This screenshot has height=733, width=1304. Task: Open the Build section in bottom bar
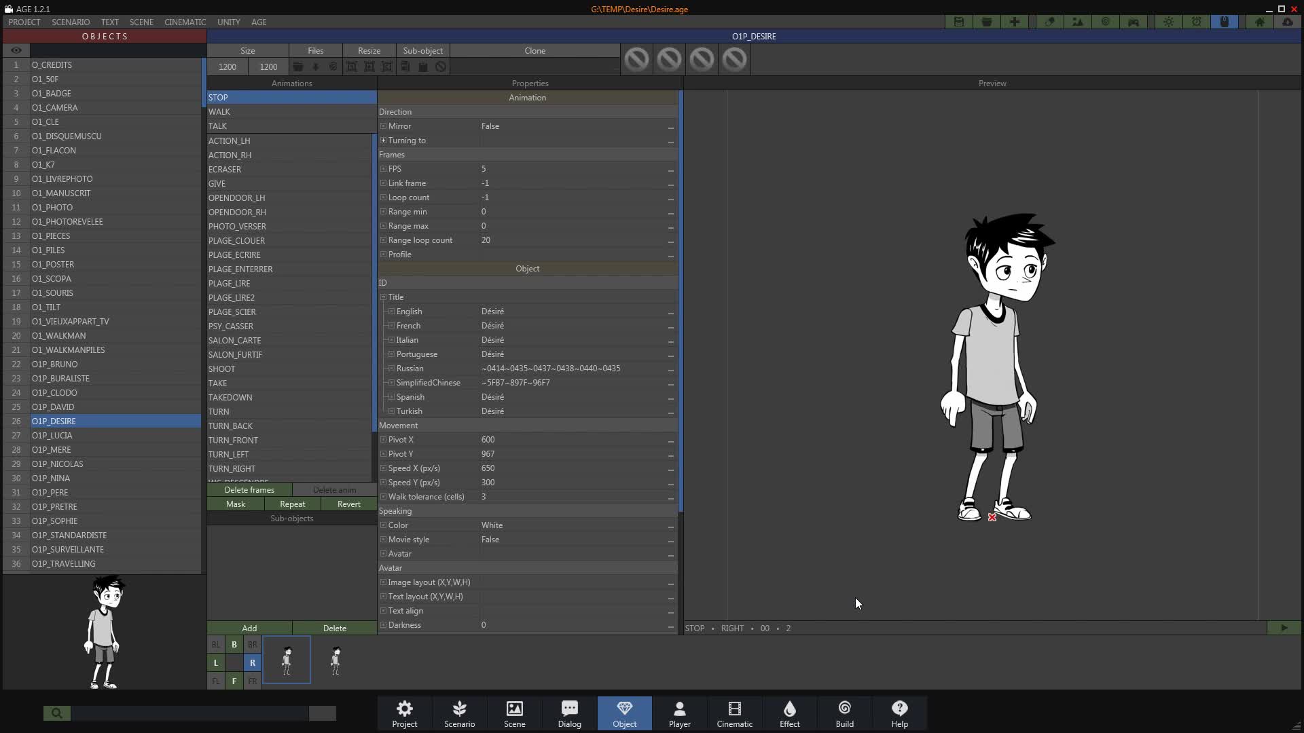(x=845, y=713)
